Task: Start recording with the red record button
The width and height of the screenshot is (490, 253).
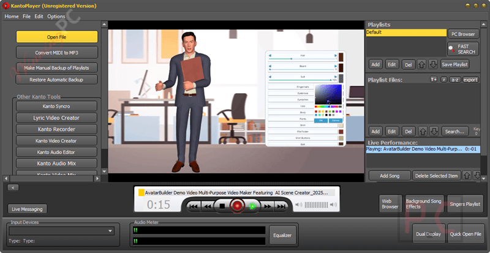Action: pyautogui.click(x=237, y=206)
